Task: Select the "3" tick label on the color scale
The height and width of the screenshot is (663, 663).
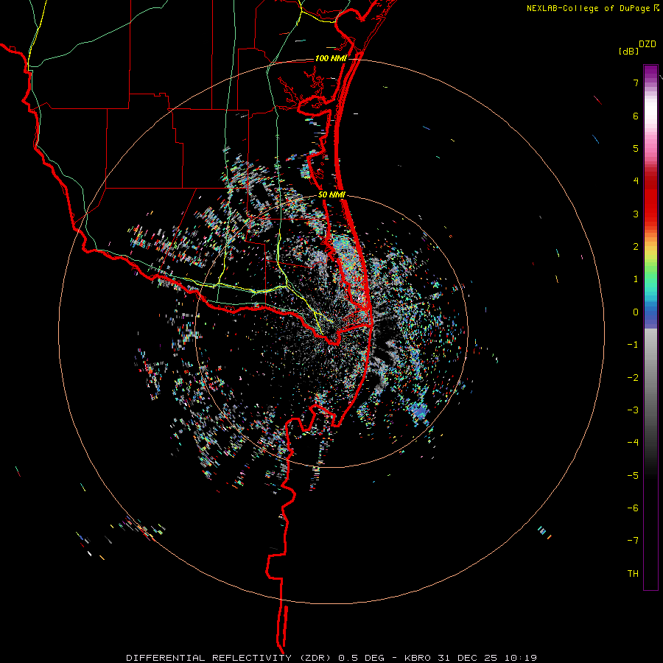Action: pyautogui.click(x=636, y=214)
